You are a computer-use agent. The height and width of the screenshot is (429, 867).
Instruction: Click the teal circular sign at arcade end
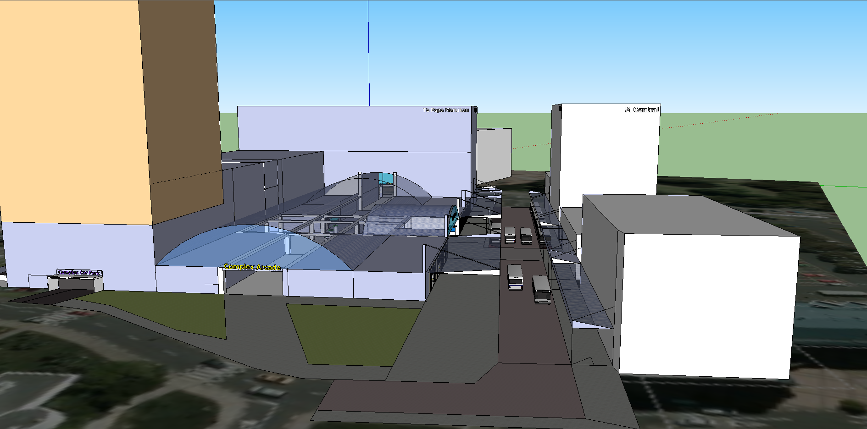click(453, 219)
